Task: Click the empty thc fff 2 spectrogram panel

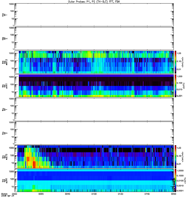Action: (94, 133)
